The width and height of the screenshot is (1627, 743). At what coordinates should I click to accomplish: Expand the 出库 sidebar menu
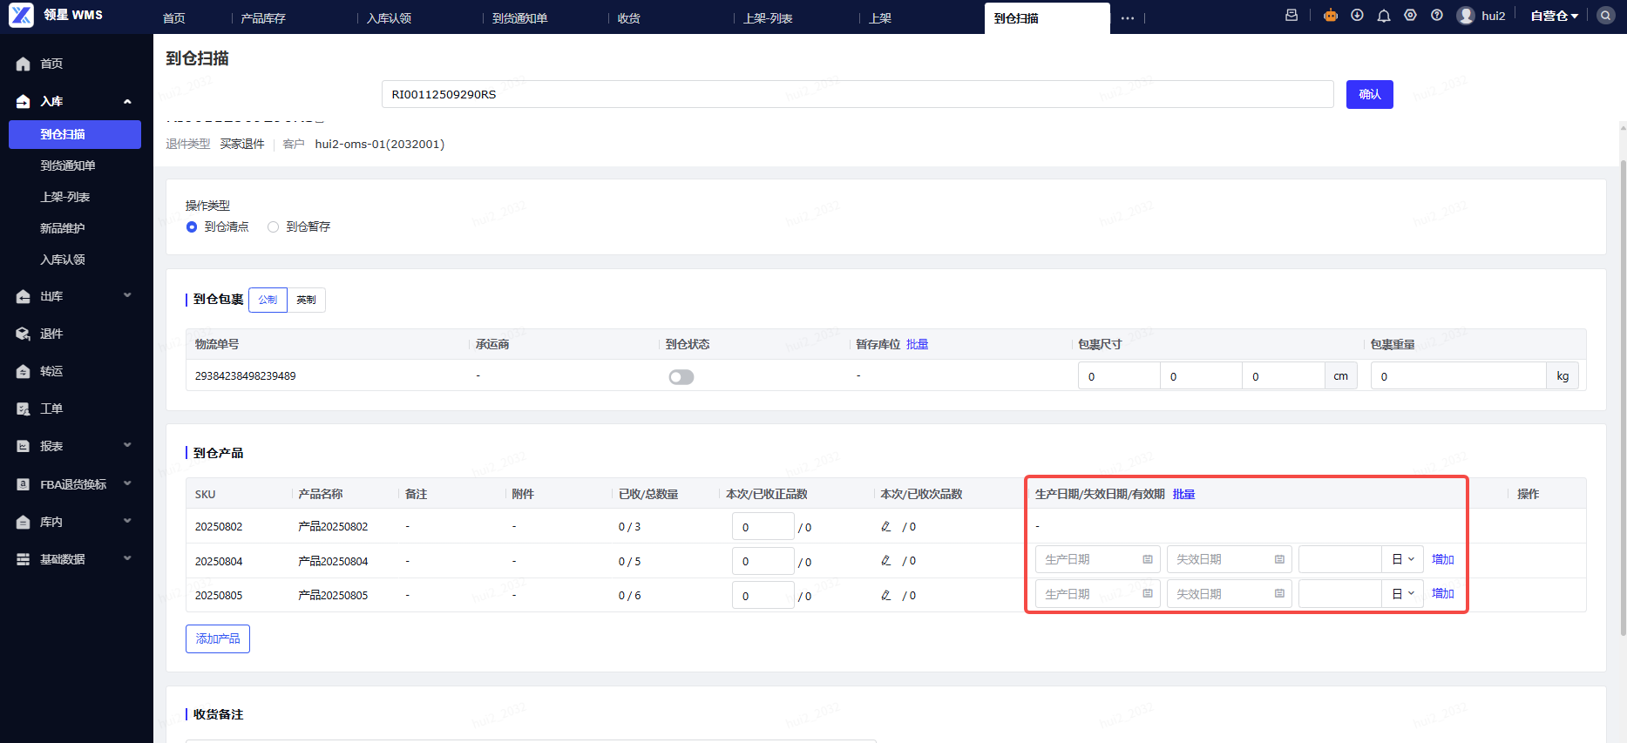(x=74, y=296)
